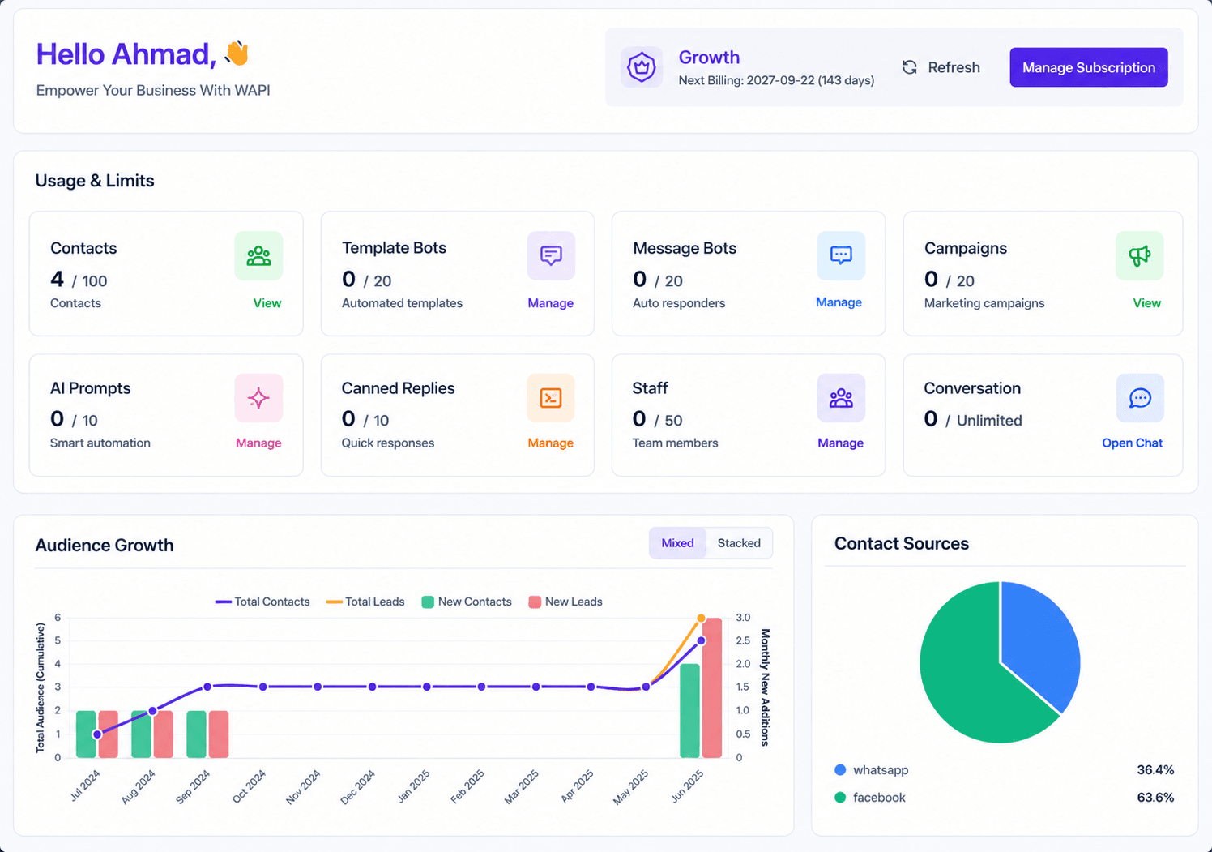Toggle Total Leads series in legend

365,602
